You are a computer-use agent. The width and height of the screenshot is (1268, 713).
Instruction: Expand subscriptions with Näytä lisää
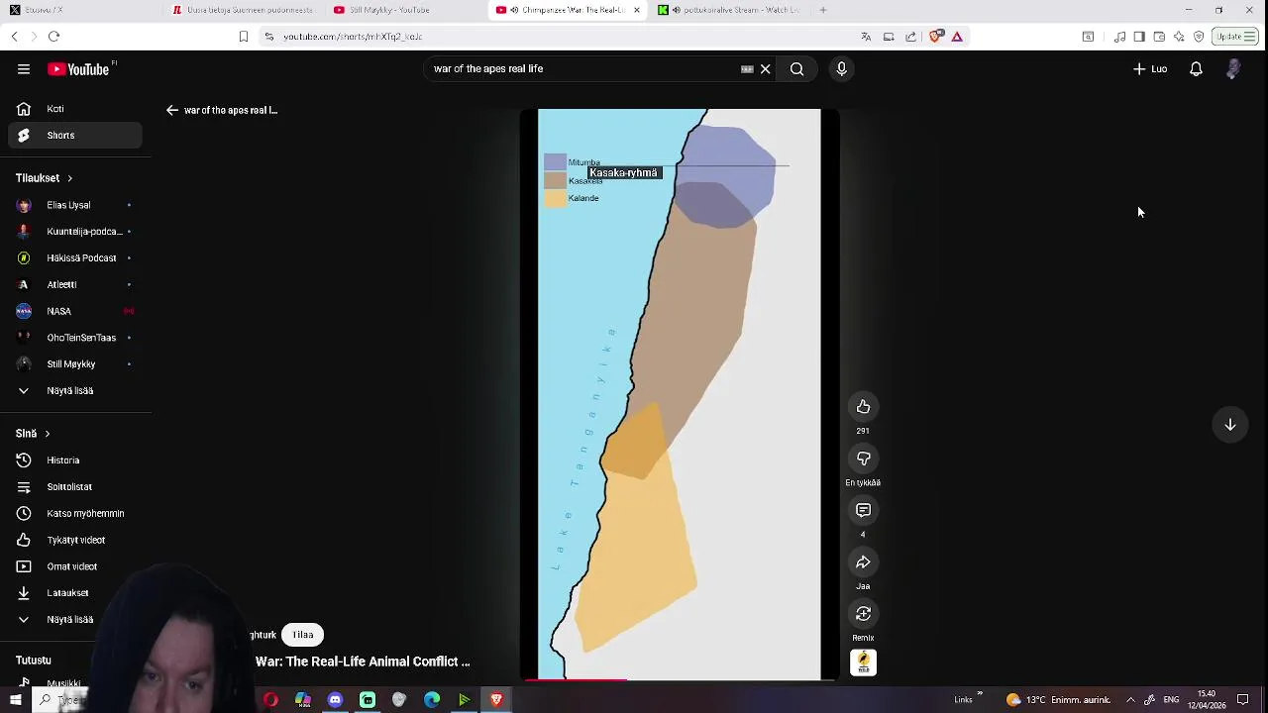point(75,391)
